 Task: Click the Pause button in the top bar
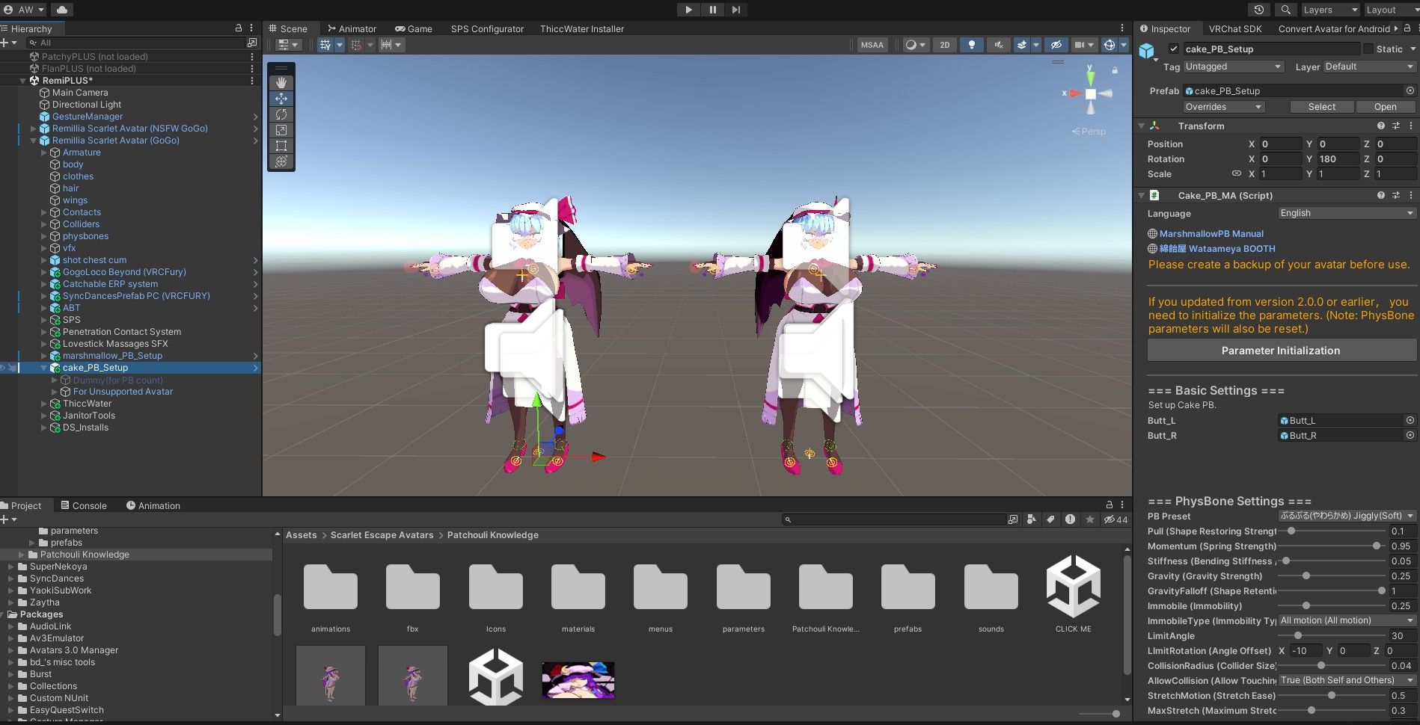tap(712, 10)
